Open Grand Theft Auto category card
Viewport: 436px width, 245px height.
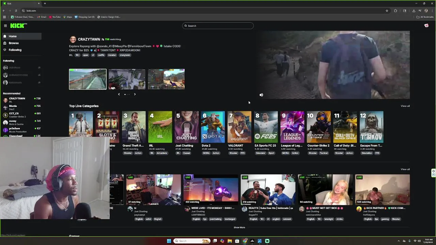coord(134,127)
